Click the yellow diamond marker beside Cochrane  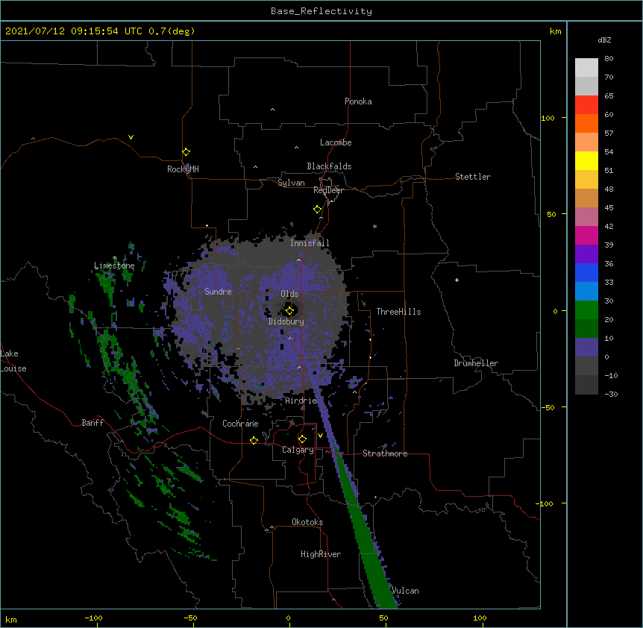coord(254,440)
